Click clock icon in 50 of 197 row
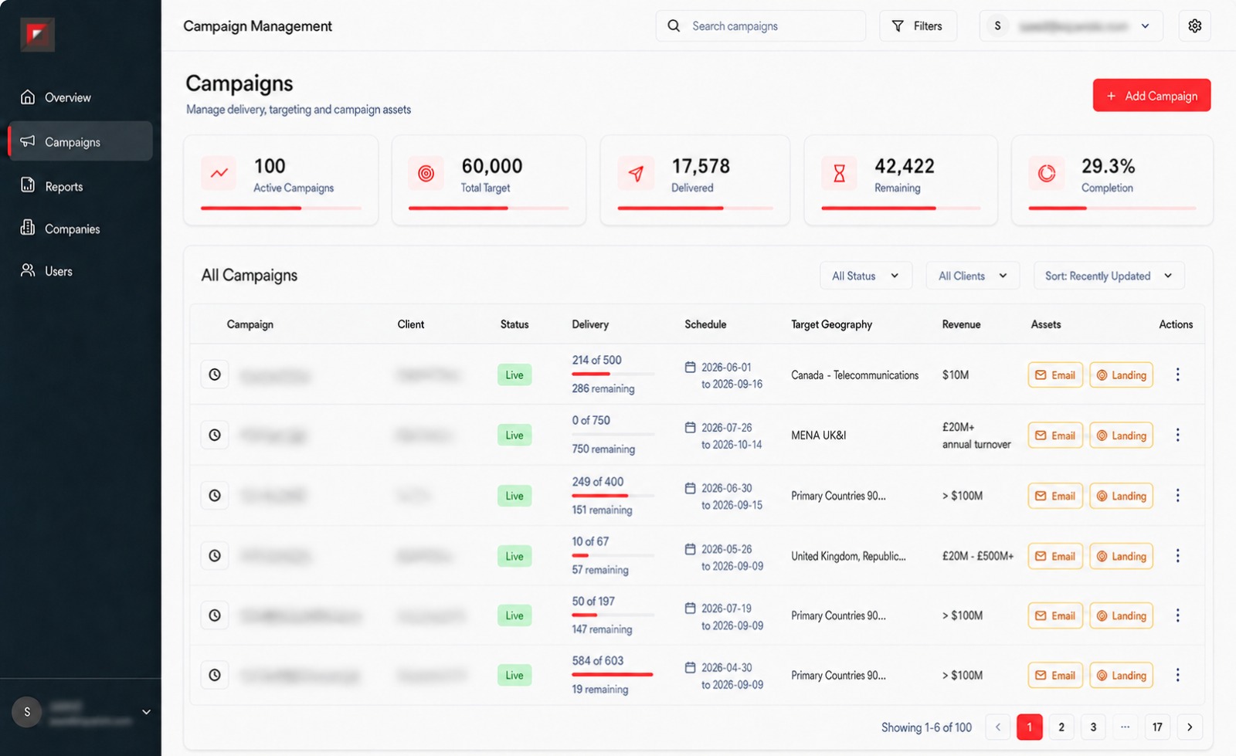This screenshot has width=1236, height=756. pyautogui.click(x=215, y=615)
